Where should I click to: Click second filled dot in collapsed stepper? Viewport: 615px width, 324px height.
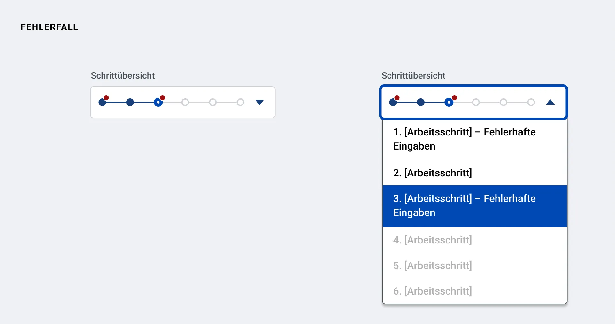[130, 102]
